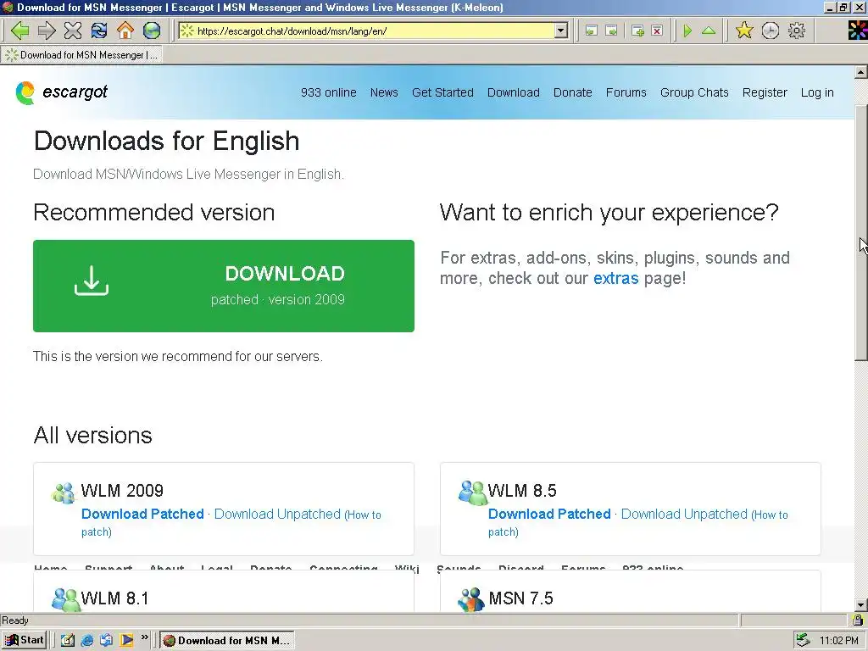Viewport: 868px width, 651px height.
Task: Open the Forums nav item
Action: point(626,92)
